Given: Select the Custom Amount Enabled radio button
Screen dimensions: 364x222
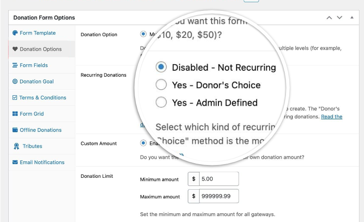Looking at the screenshot, I should coord(143,143).
